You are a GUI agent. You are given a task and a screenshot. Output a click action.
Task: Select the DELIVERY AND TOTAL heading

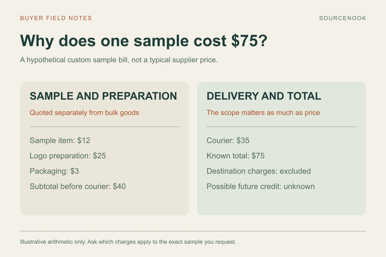(x=264, y=96)
